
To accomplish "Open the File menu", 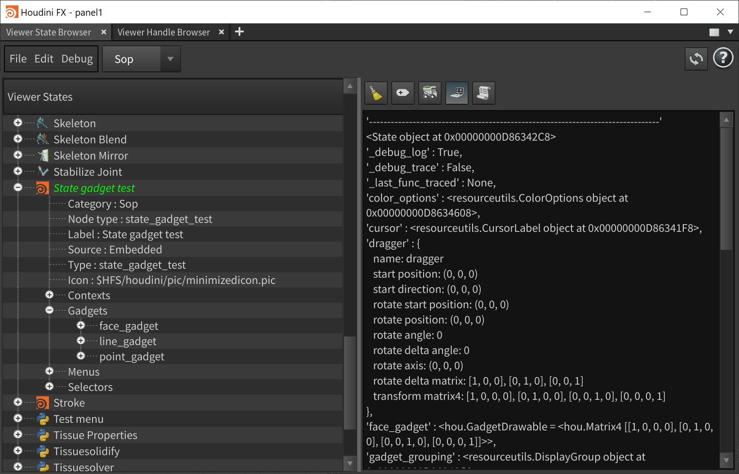I will [x=18, y=59].
